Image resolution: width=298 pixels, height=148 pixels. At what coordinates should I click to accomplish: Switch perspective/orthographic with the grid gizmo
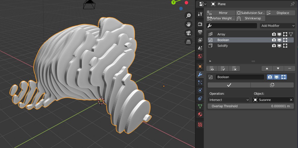(x=188, y=42)
